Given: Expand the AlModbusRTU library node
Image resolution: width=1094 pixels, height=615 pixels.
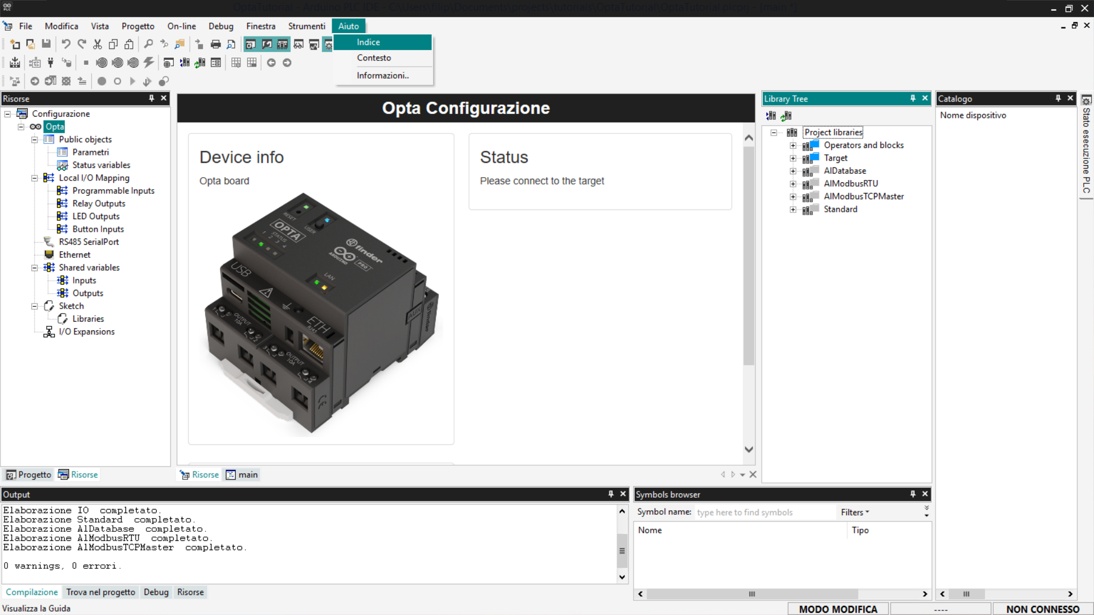Looking at the screenshot, I should coord(793,184).
